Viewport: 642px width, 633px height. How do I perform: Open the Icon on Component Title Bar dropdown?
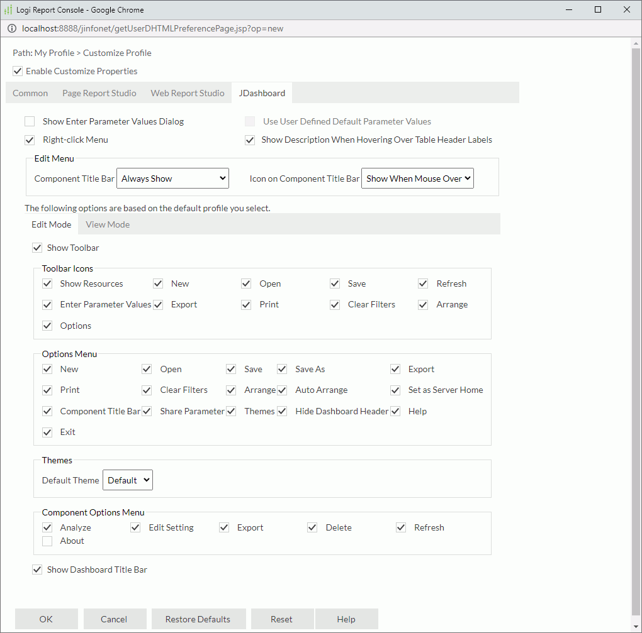click(417, 178)
